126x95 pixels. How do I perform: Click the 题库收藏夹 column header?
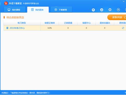pos(105,23)
